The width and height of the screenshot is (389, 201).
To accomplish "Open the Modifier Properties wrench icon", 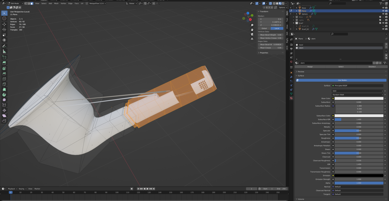I will (x=291, y=76).
